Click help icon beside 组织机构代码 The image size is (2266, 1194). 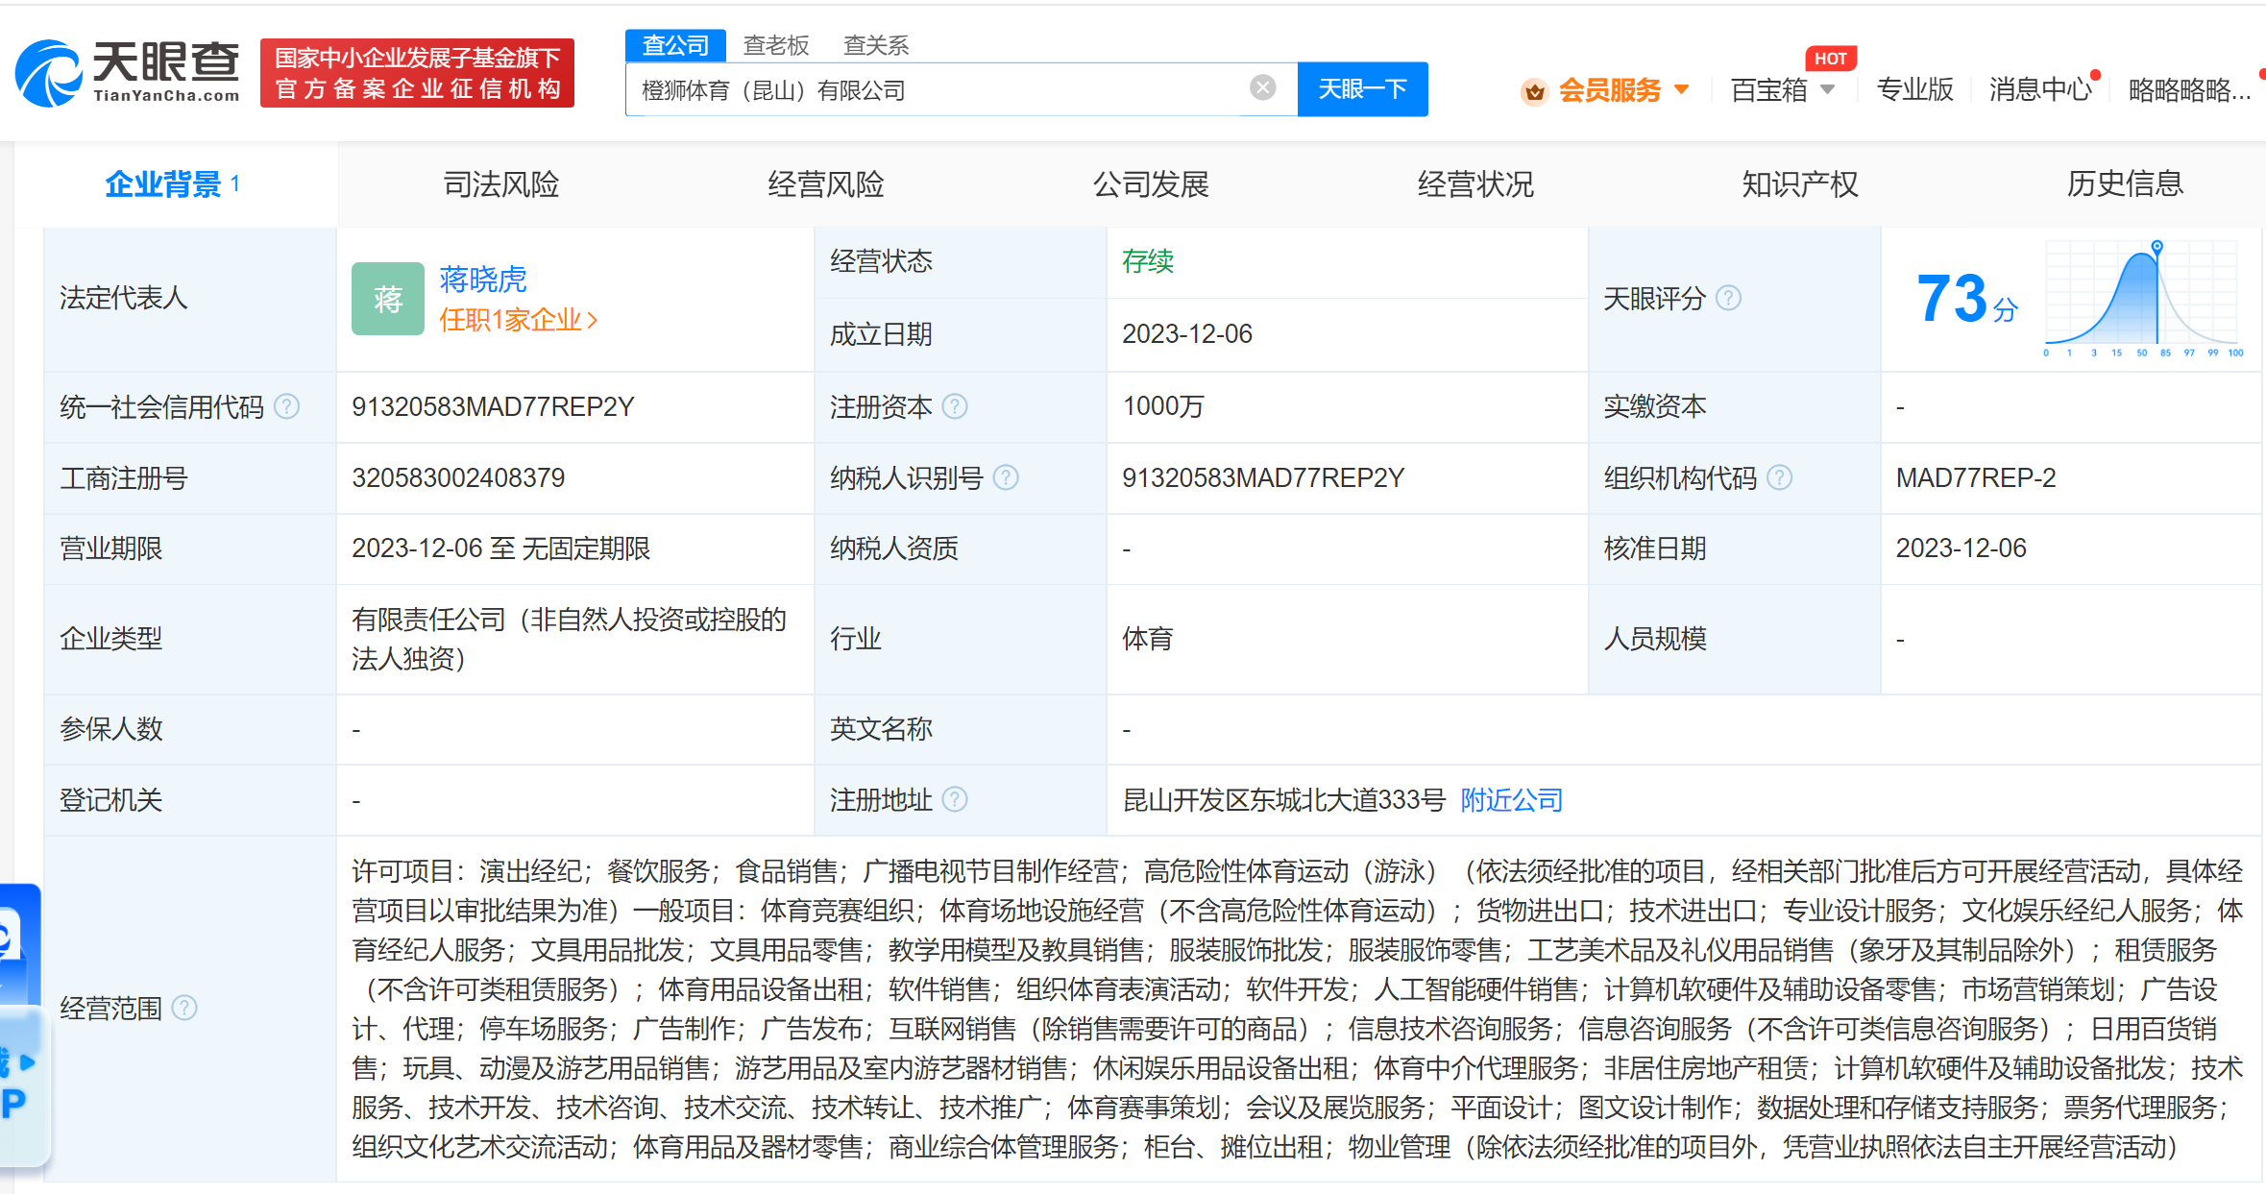pos(1779,477)
